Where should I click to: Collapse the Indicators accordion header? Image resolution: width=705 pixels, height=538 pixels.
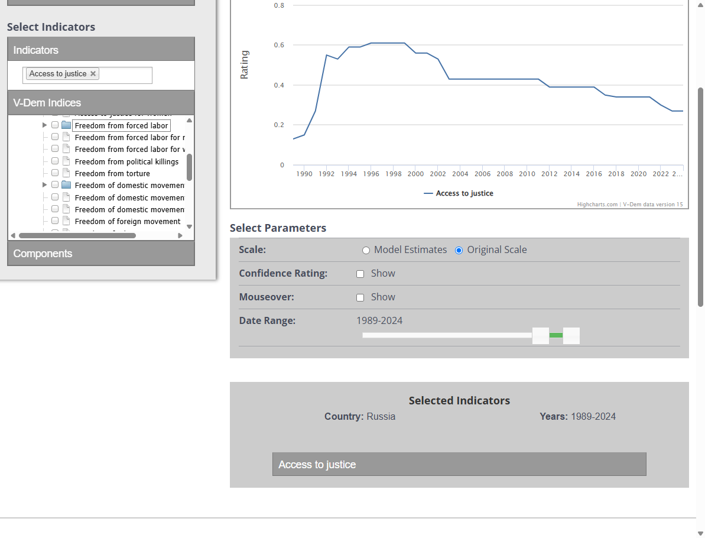(x=101, y=49)
